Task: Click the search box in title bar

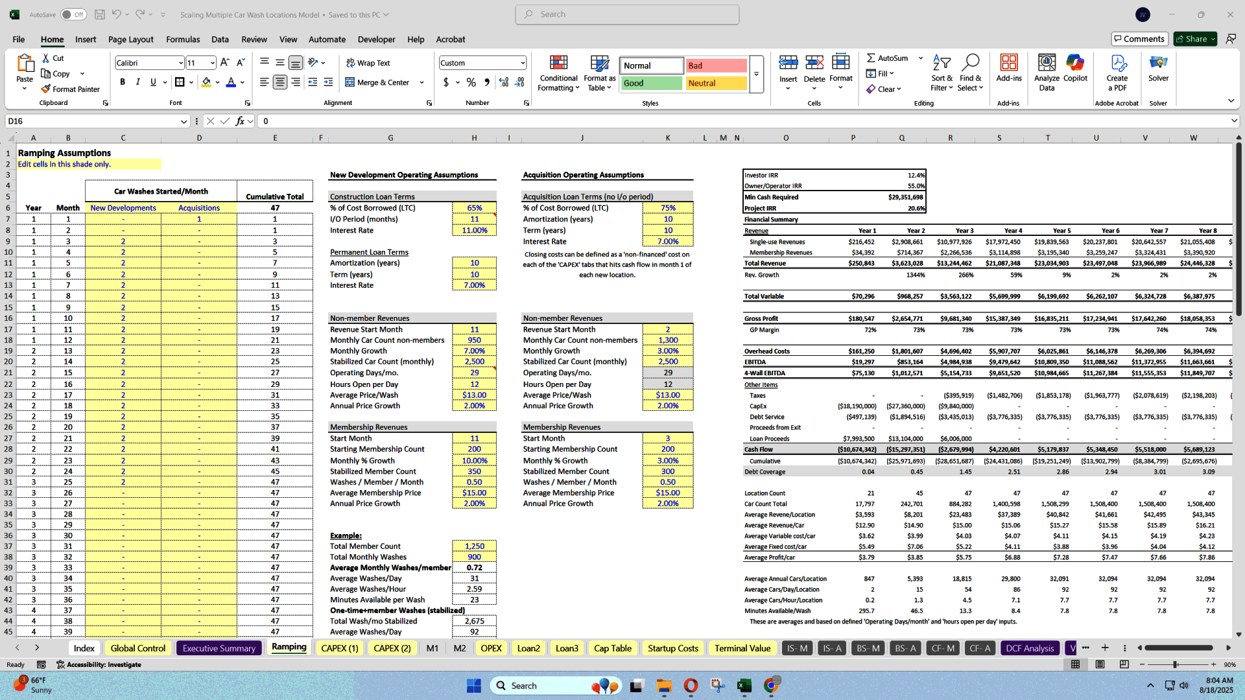Action: tap(627, 14)
